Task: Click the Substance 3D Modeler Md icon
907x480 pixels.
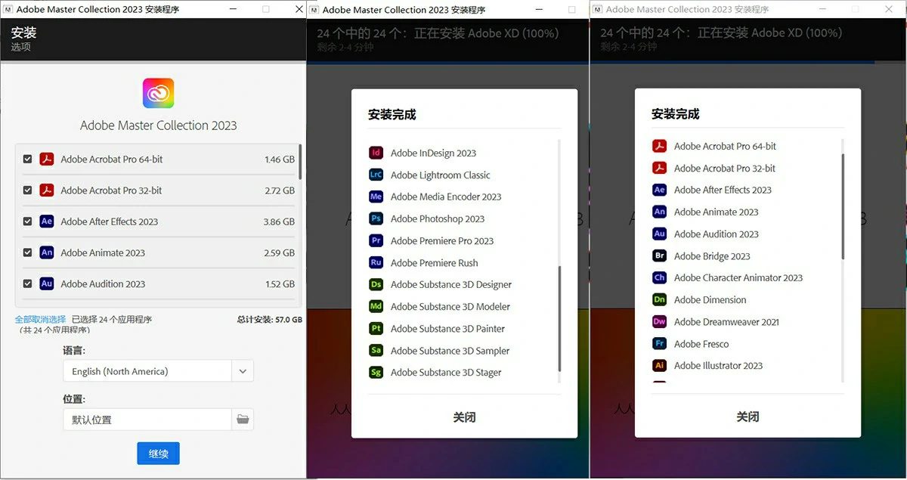Action: click(x=376, y=306)
